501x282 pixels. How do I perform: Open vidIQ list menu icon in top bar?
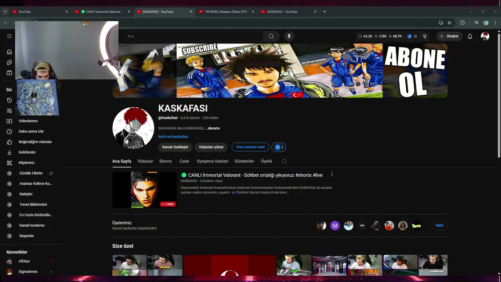coord(415,36)
